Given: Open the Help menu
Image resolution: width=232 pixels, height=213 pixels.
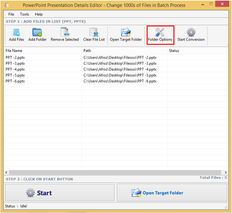Looking at the screenshot, I should click(x=39, y=14).
